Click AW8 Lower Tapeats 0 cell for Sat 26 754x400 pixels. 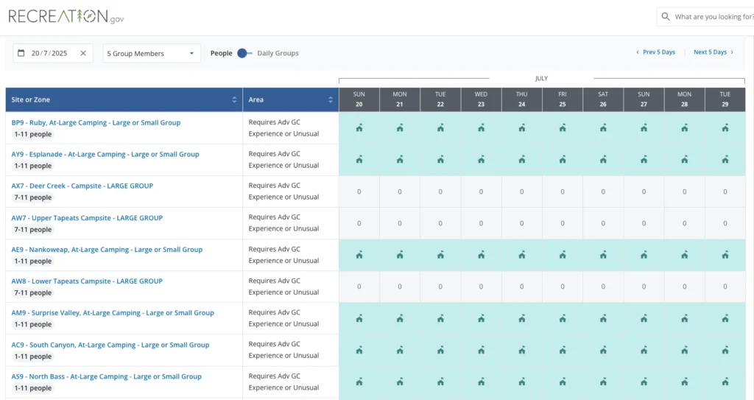point(603,287)
